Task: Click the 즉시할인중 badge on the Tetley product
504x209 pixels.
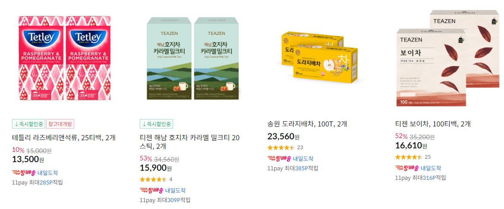Action: point(28,124)
